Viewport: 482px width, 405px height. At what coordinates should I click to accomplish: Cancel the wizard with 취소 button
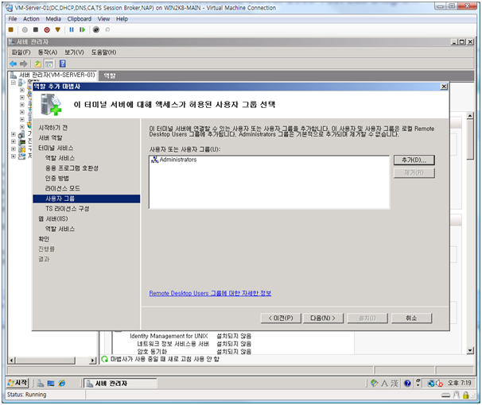coord(411,318)
